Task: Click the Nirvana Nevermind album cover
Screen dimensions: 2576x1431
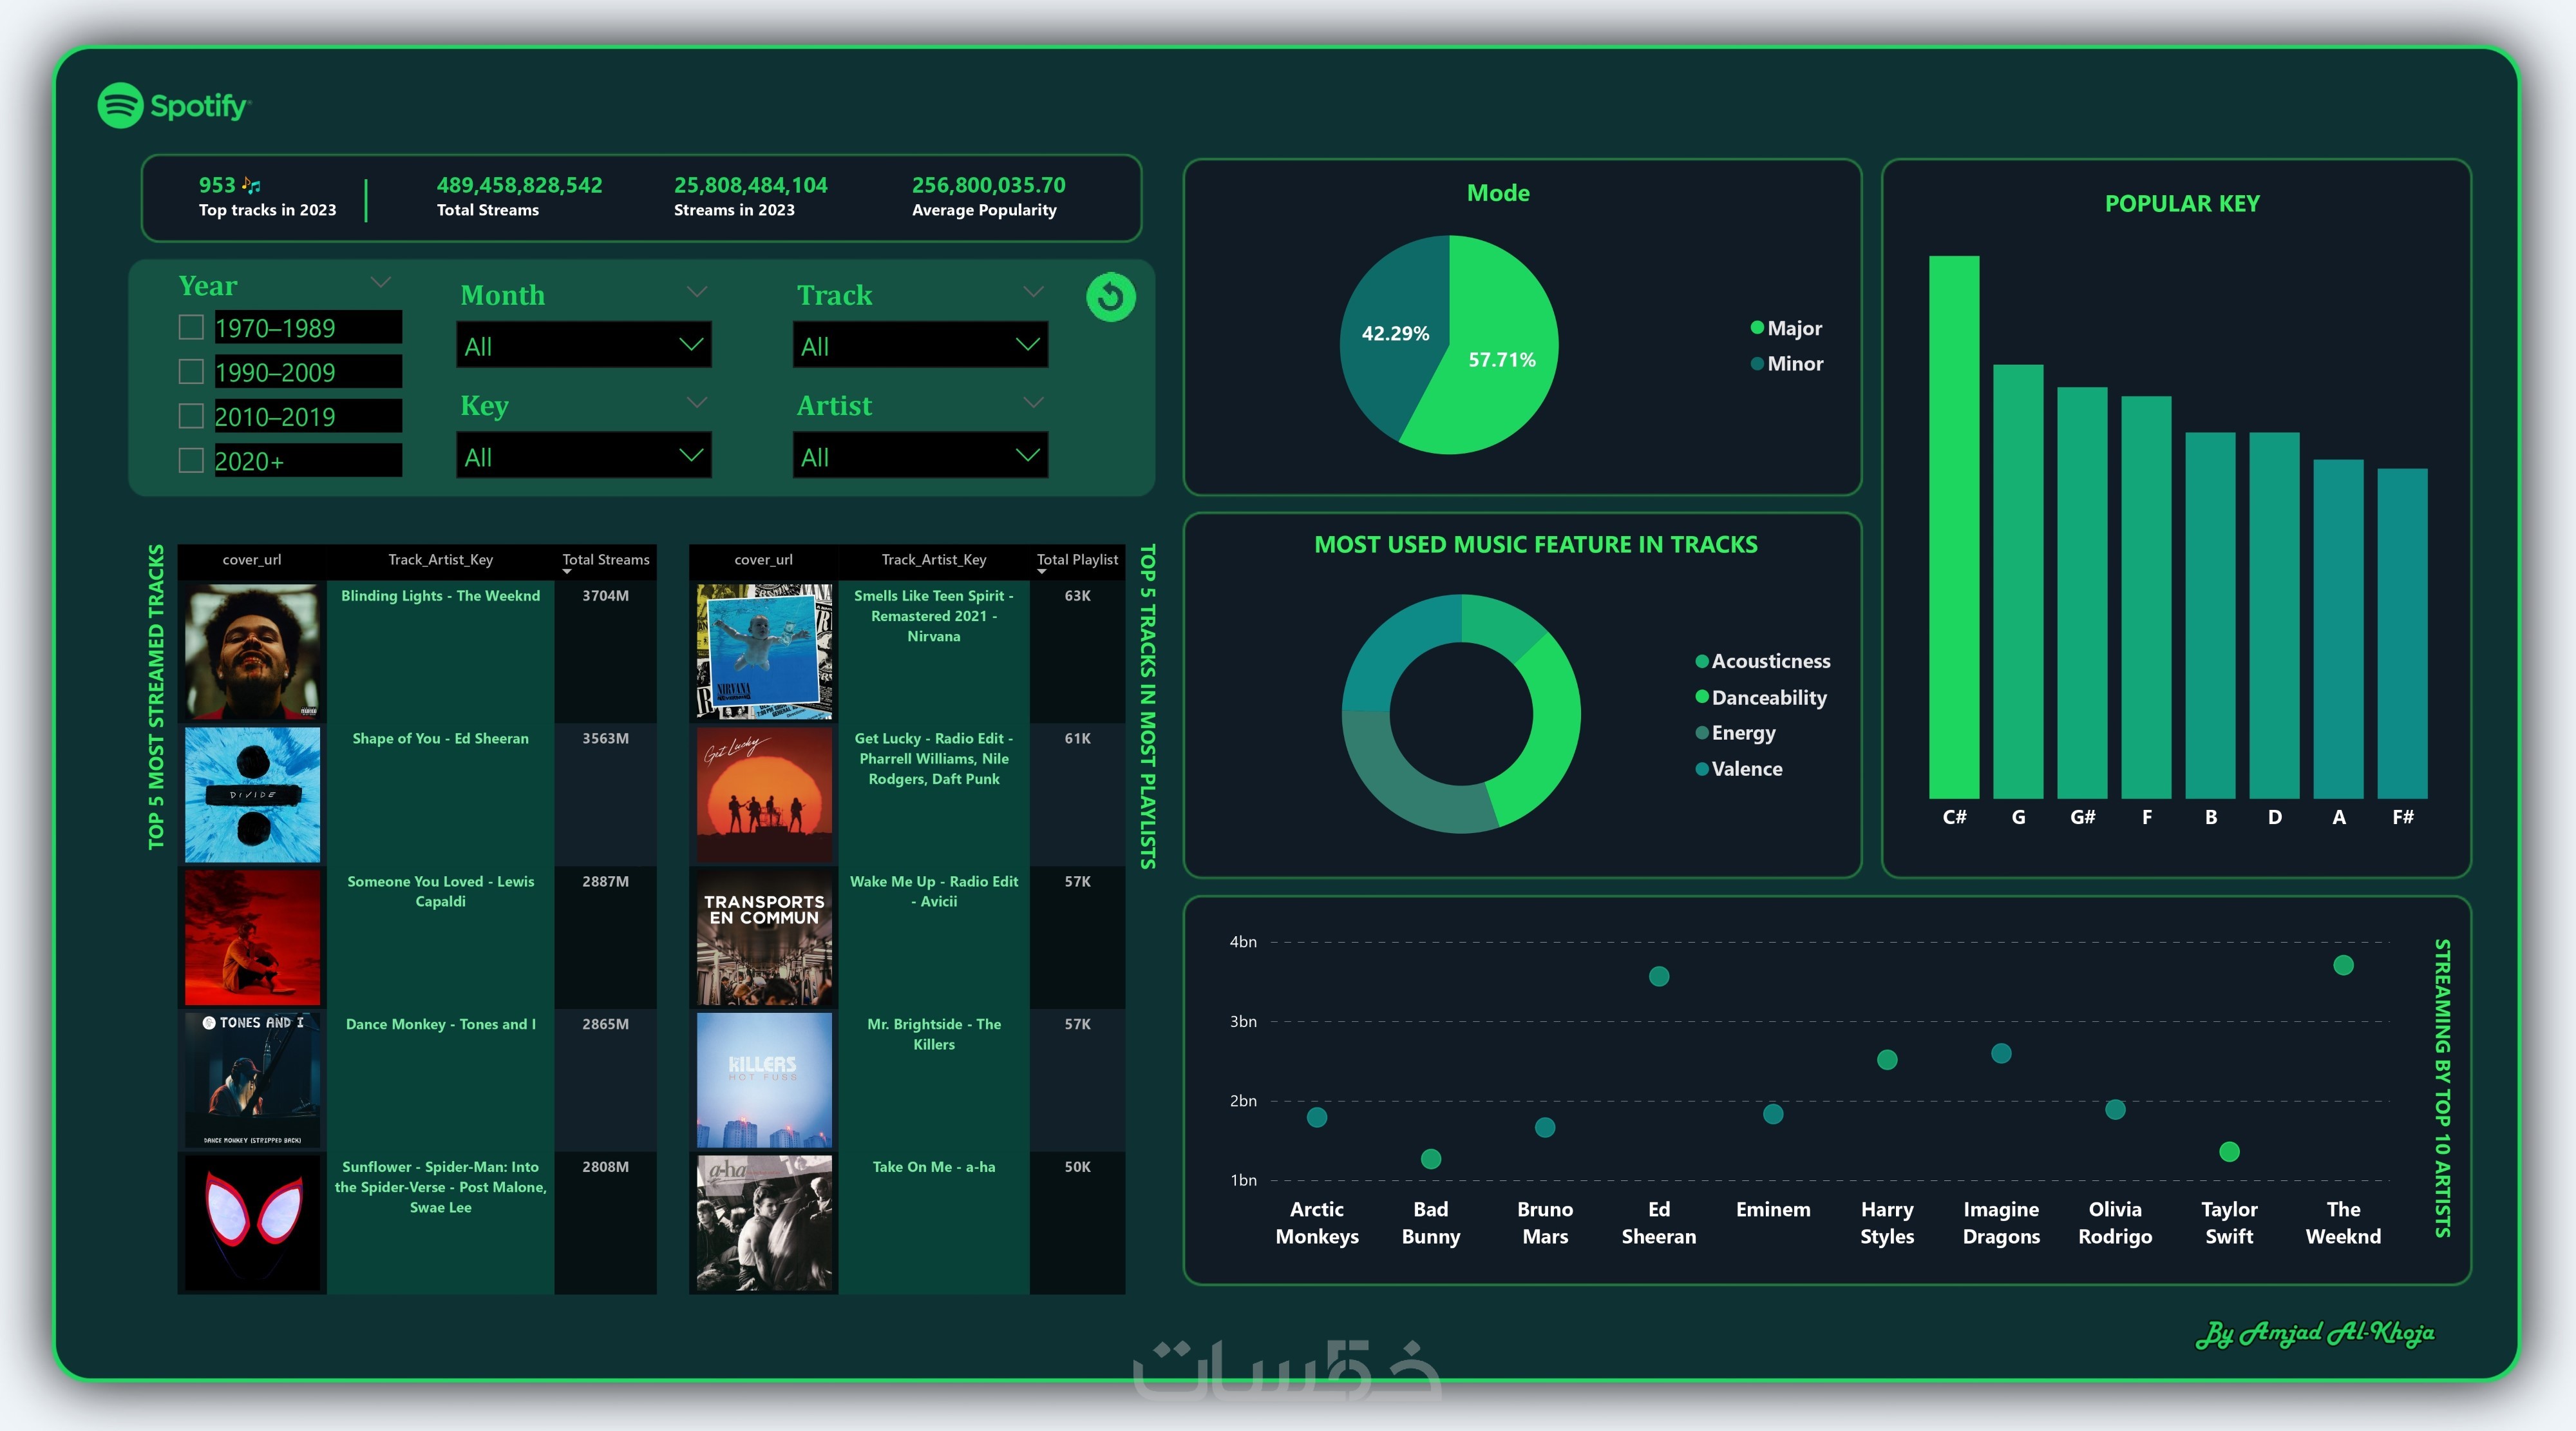Action: click(764, 651)
